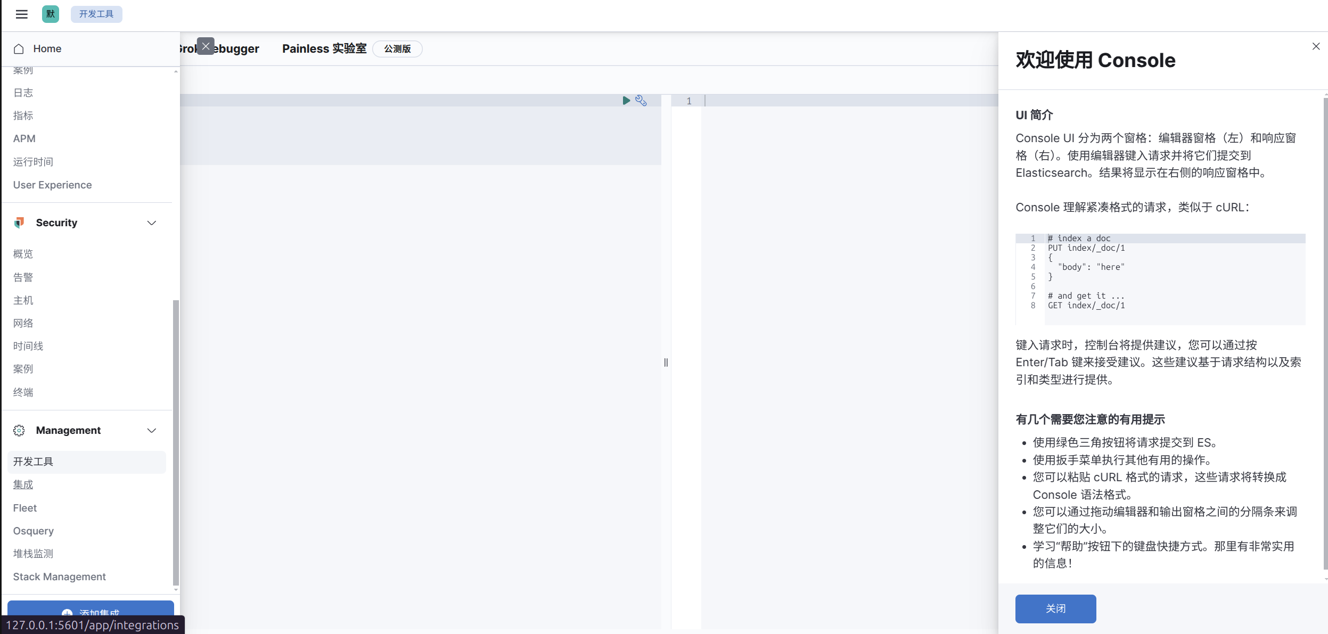Open 集成 under Management
Screen dimensions: 1328x634
(23, 485)
